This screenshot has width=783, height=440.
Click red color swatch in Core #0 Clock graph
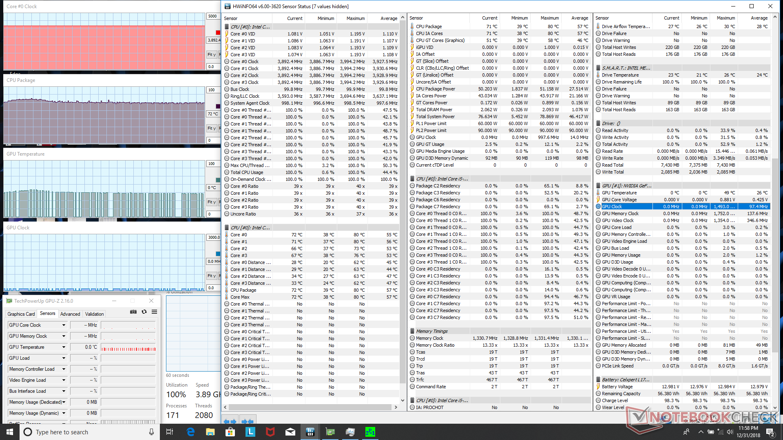coord(218,33)
